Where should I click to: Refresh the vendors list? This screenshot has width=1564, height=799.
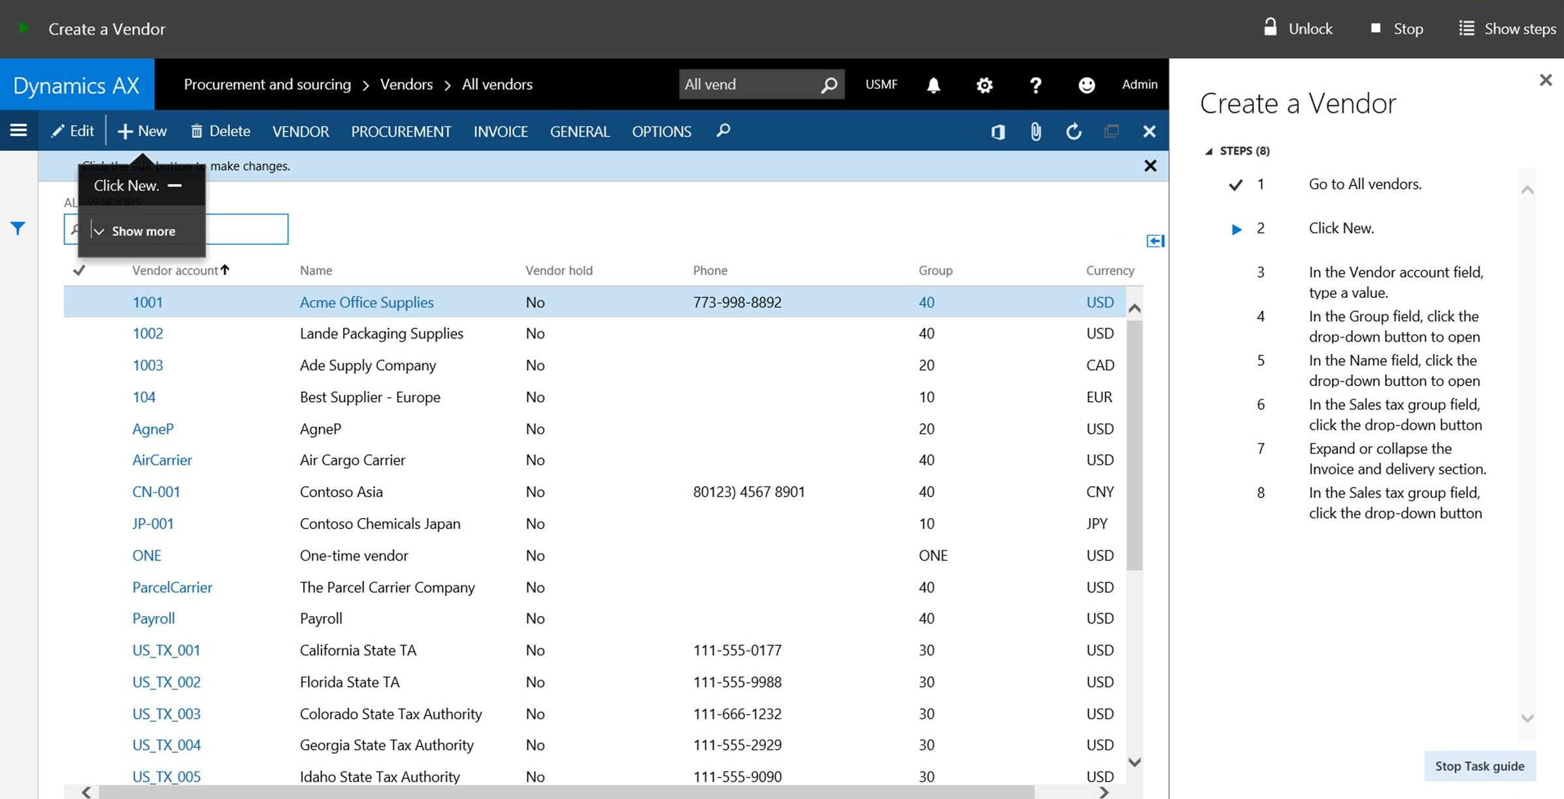[1073, 132]
